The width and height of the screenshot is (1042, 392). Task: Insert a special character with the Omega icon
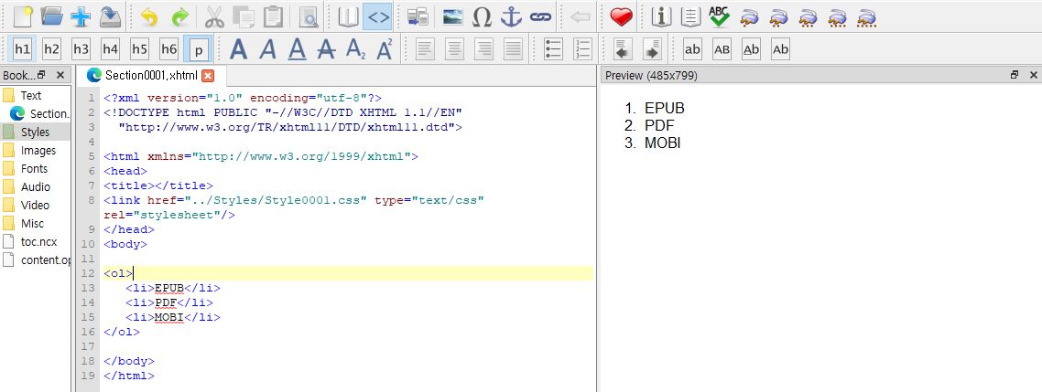coord(482,16)
